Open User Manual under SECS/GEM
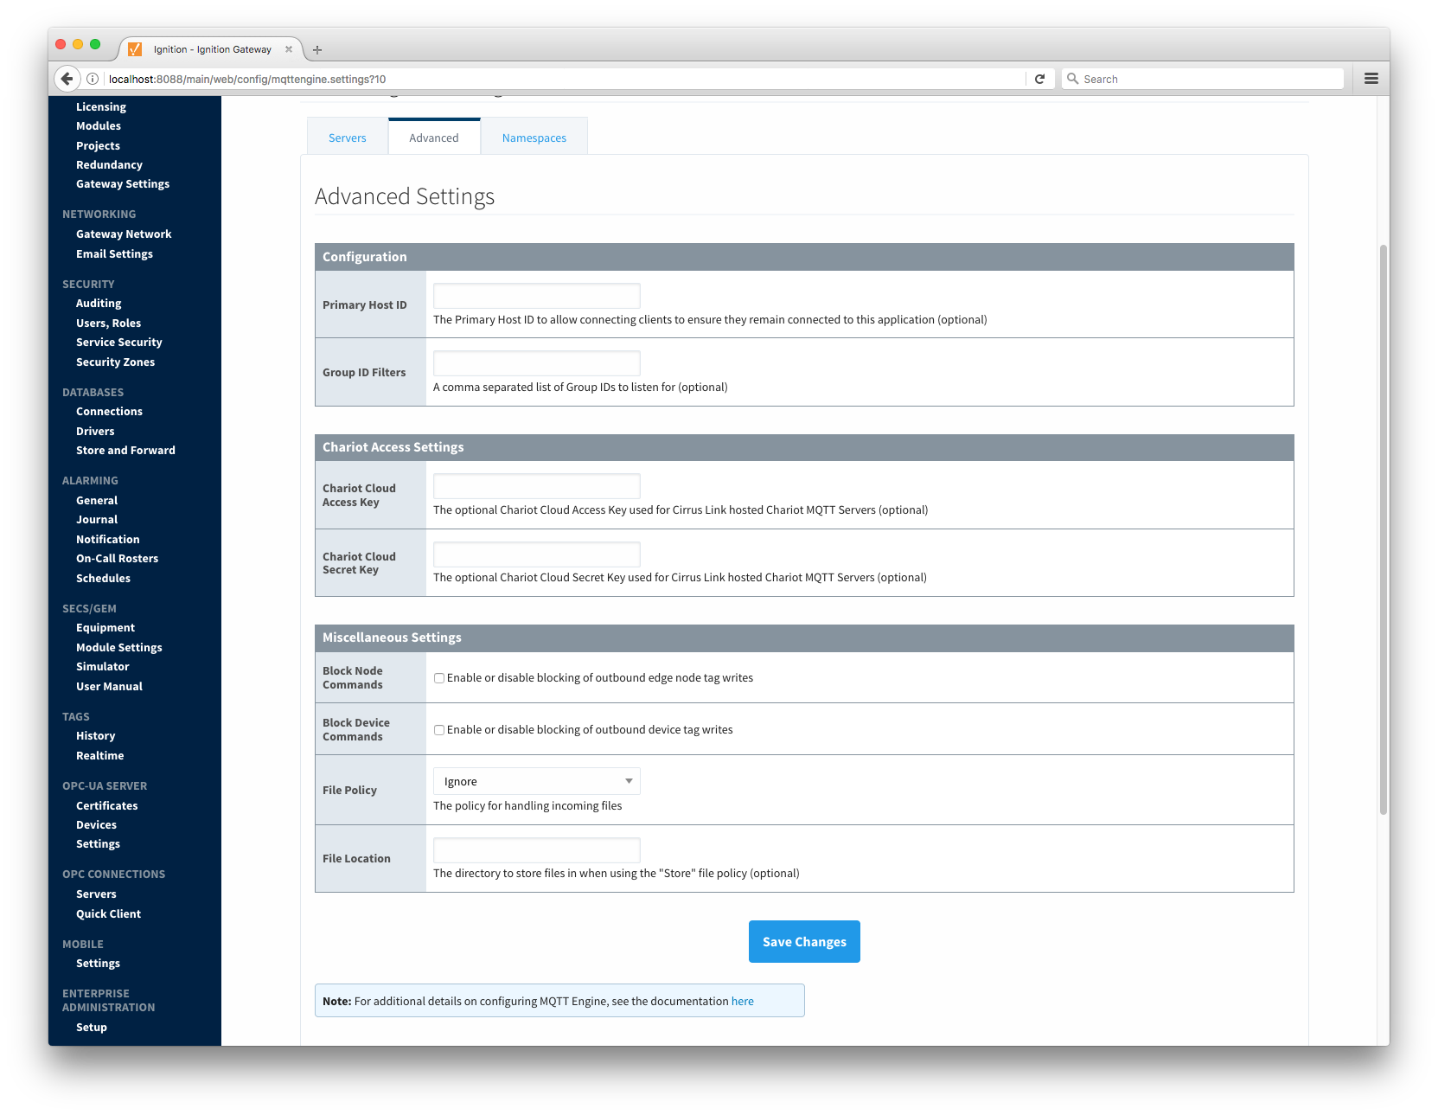1438x1115 pixels. pos(109,686)
